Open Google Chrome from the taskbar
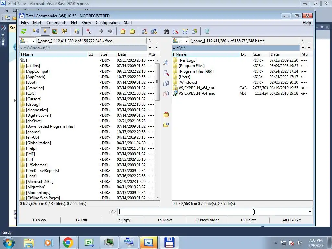 click(68, 243)
